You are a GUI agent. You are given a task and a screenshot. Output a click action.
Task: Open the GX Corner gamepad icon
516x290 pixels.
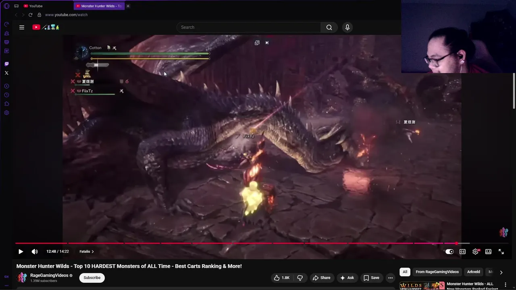(16, 6)
